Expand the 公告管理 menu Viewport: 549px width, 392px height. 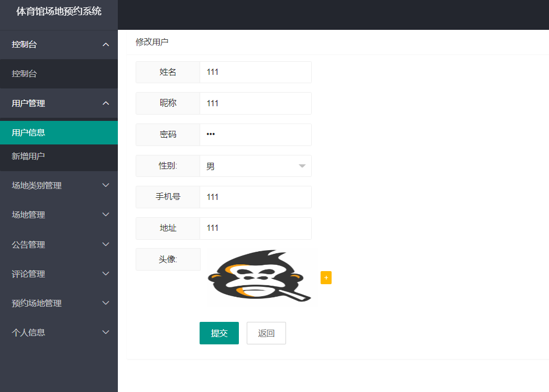[59, 244]
